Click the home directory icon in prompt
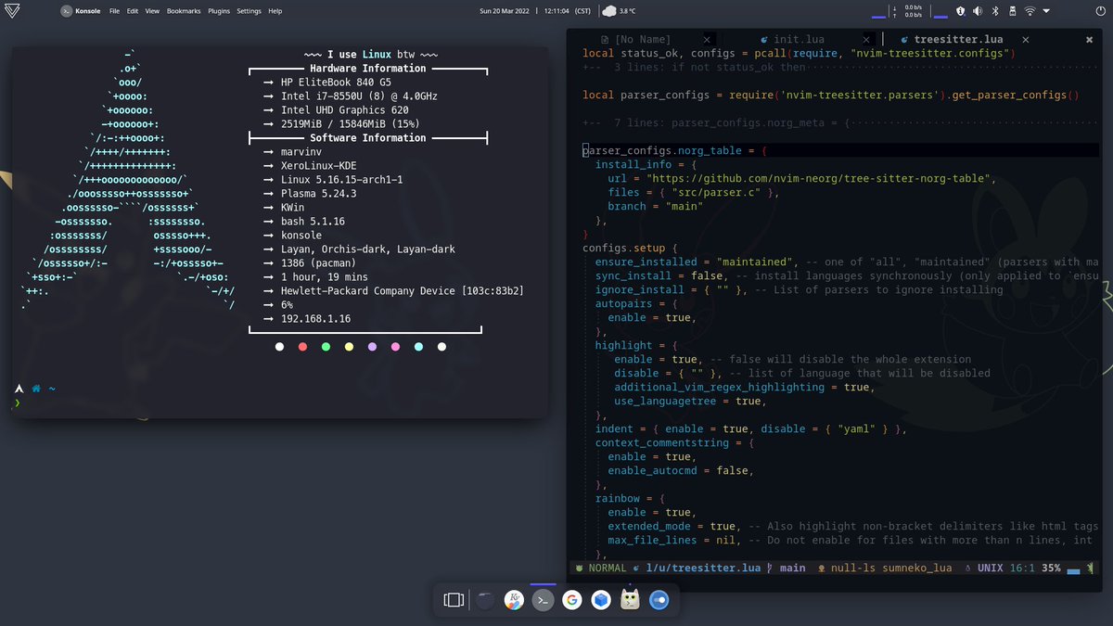Viewport: 1113px width, 626px height. tap(37, 389)
